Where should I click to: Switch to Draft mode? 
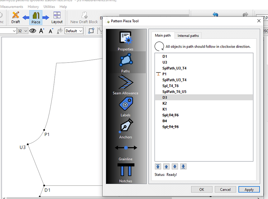(x=16, y=17)
